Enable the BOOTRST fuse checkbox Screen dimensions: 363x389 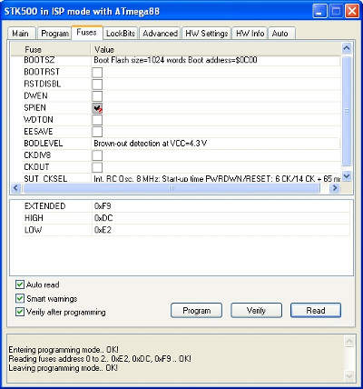(x=97, y=72)
